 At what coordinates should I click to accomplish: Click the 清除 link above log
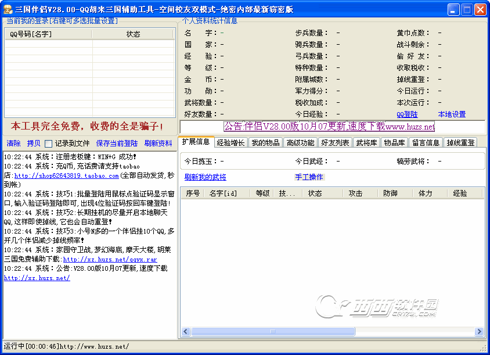(x=13, y=144)
